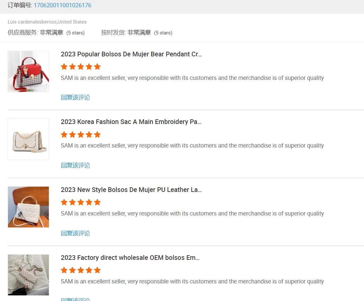Image resolution: width=364 pixels, height=301 pixels.
Task: Click third star of New Style Bolsos rating
Action: click(x=81, y=202)
